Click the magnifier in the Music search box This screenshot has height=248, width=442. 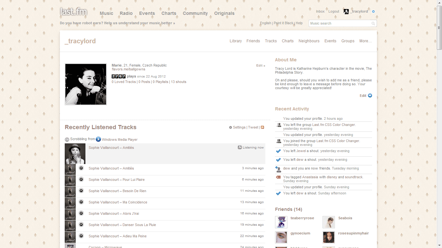tap(373, 23)
